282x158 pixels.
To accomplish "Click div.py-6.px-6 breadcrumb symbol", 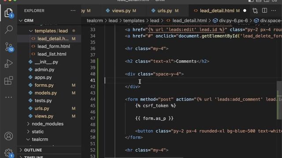I will click(x=233, y=21).
